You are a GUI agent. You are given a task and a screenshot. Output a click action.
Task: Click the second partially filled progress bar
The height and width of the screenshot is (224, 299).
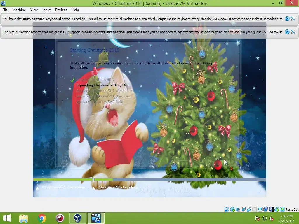click(x=180, y=179)
